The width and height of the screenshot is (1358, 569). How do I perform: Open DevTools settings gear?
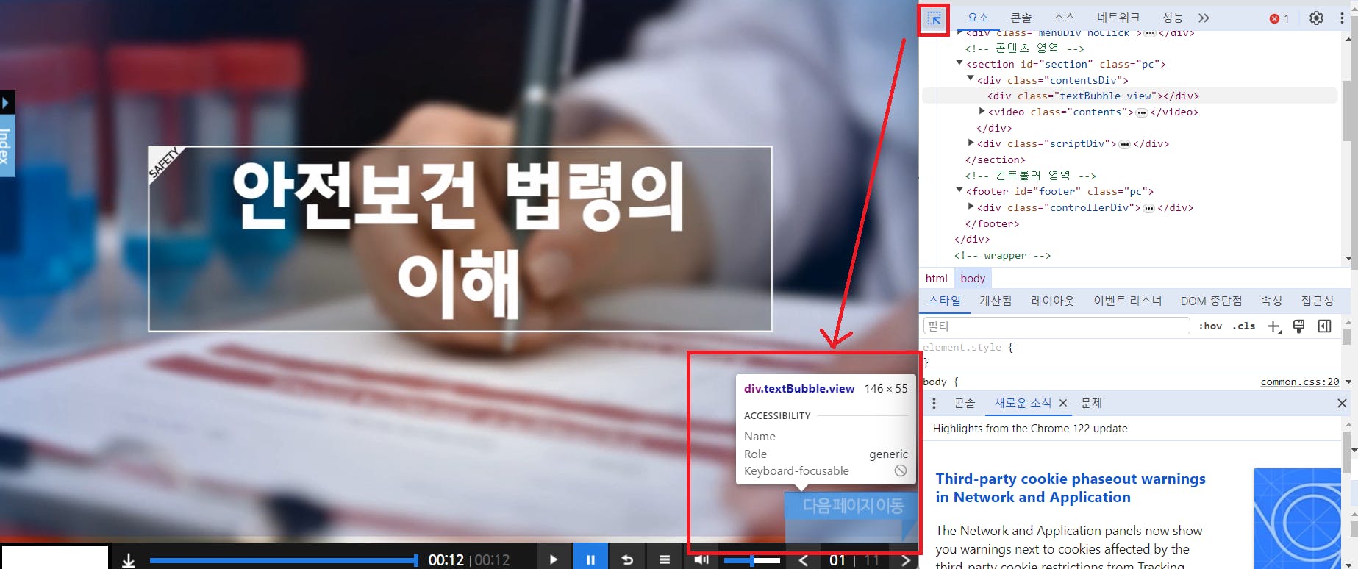1316,18
